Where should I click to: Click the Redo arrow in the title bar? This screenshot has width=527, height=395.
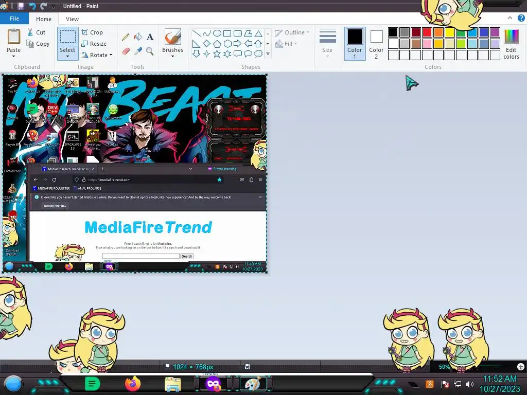tap(43, 6)
